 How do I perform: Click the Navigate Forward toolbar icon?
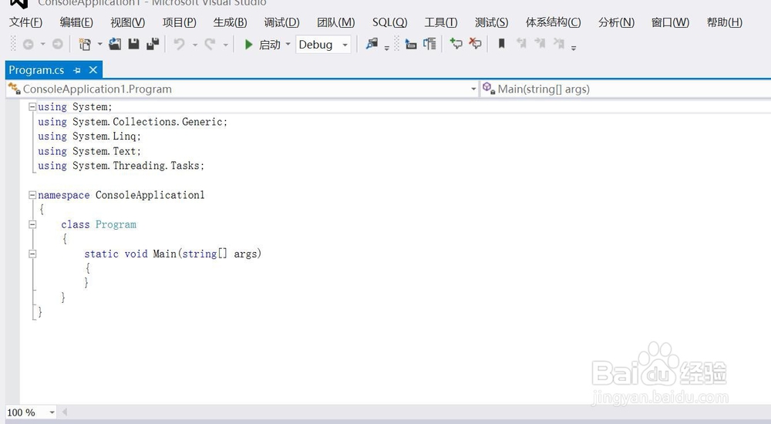pyautogui.click(x=58, y=45)
